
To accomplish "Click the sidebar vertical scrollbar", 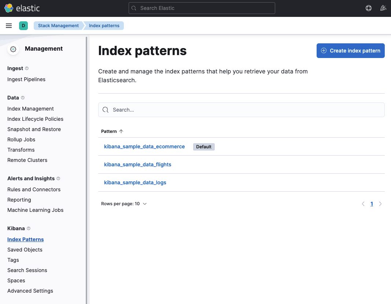I will click(x=86, y=170).
